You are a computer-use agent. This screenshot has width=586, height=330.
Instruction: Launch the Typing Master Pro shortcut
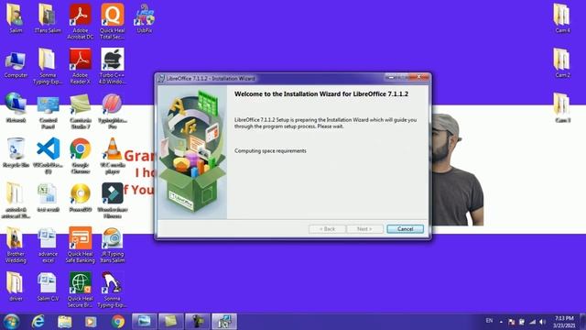click(x=112, y=111)
